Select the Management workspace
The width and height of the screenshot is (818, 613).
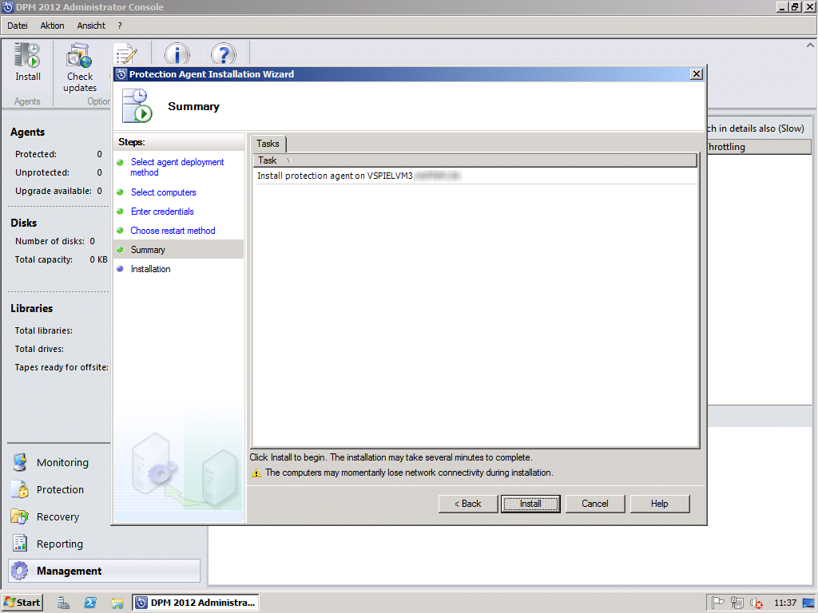click(x=105, y=571)
